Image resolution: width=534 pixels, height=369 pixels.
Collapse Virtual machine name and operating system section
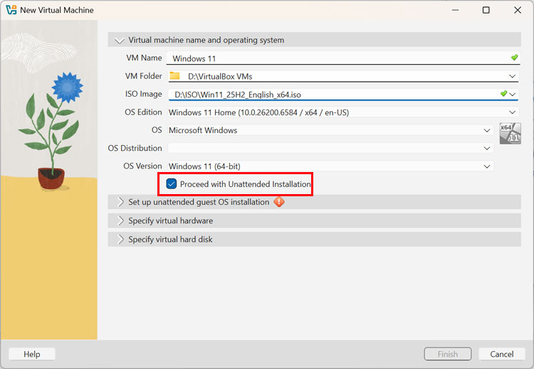click(x=120, y=41)
